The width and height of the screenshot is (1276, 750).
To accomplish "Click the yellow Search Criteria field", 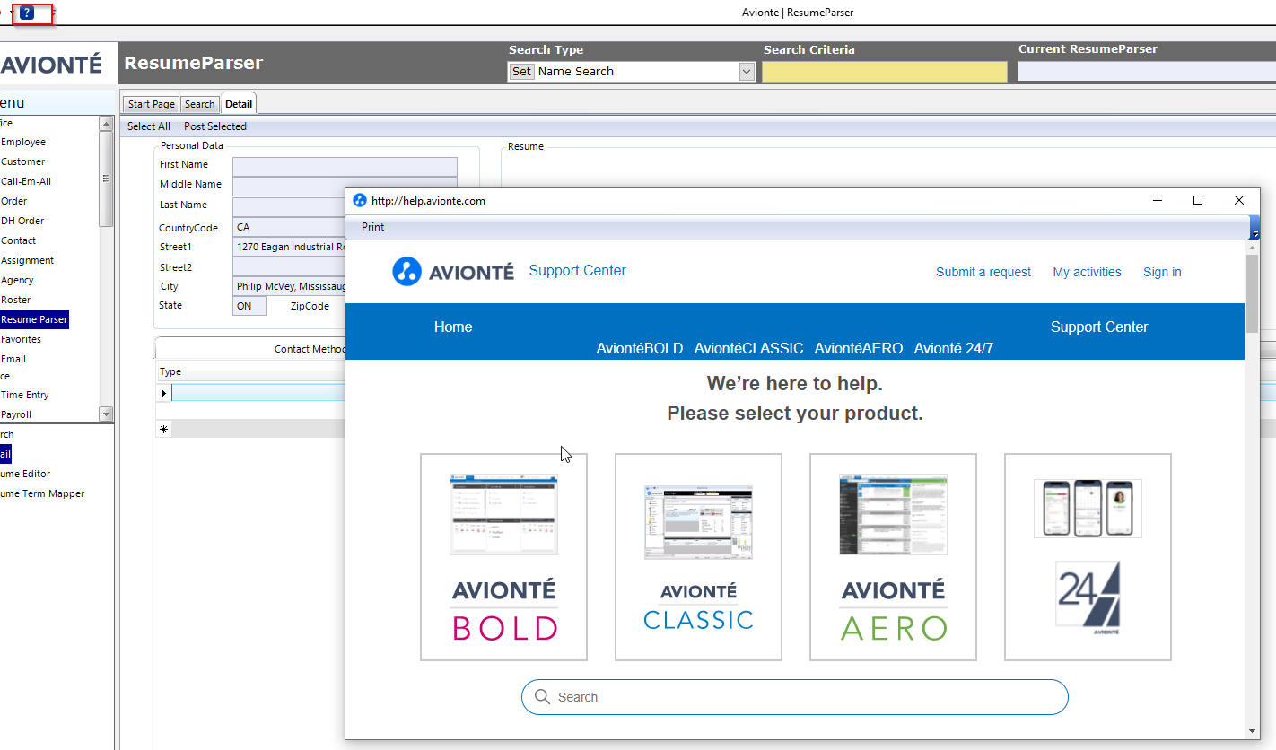I will (885, 72).
